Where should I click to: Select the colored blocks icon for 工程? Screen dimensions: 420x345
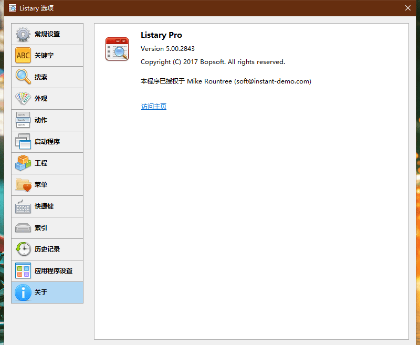click(23, 163)
